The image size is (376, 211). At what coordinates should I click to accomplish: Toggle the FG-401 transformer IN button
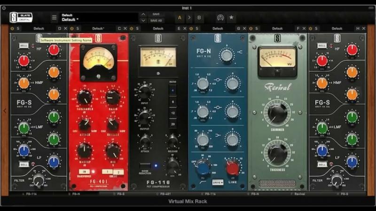coord(85,172)
